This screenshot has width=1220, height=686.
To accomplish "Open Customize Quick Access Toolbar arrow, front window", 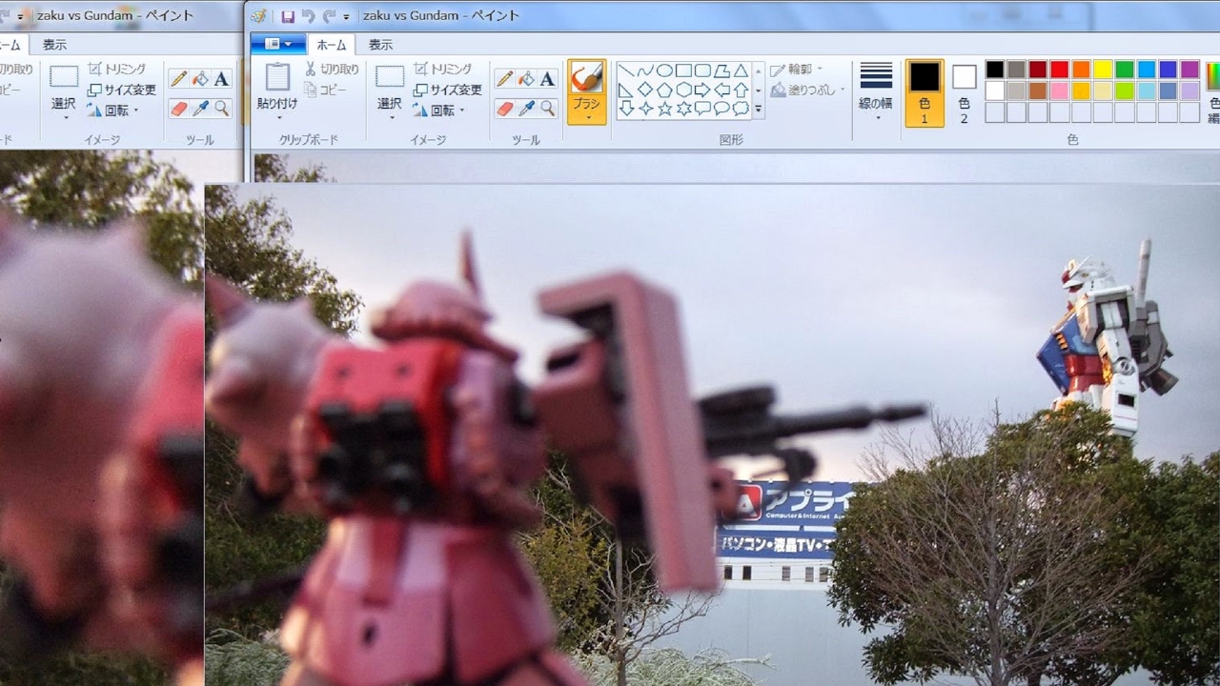I will [347, 17].
